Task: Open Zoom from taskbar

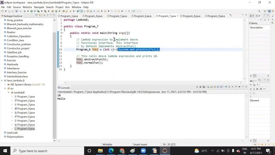Action: tap(143, 151)
